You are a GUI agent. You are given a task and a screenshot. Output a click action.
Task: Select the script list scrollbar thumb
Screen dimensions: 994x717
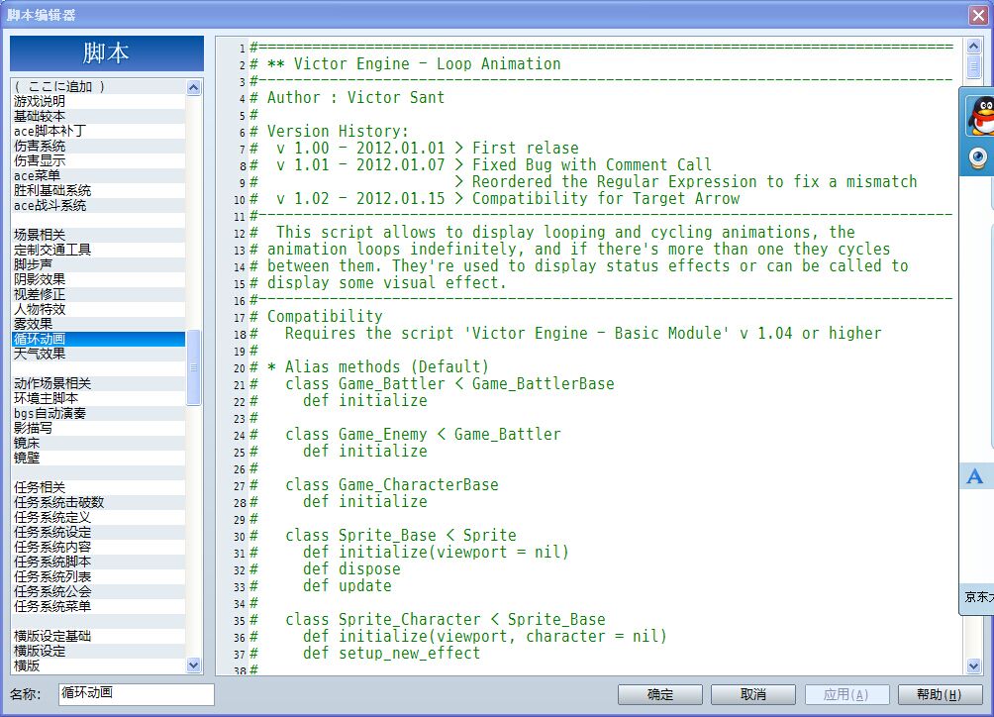click(x=194, y=367)
